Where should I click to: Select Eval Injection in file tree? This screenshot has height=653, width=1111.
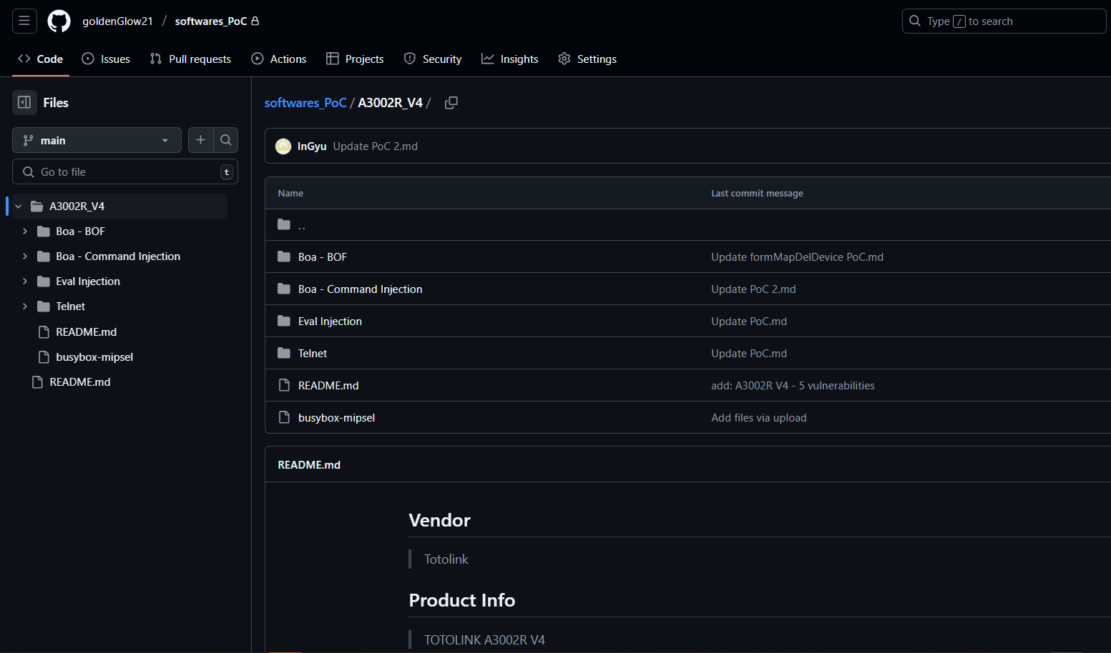(x=88, y=281)
